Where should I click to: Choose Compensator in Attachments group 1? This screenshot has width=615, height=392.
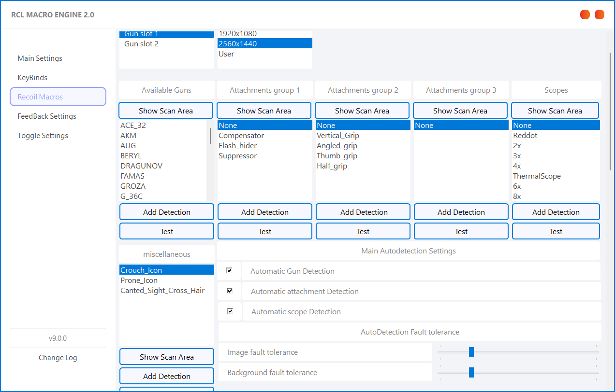[x=241, y=136]
